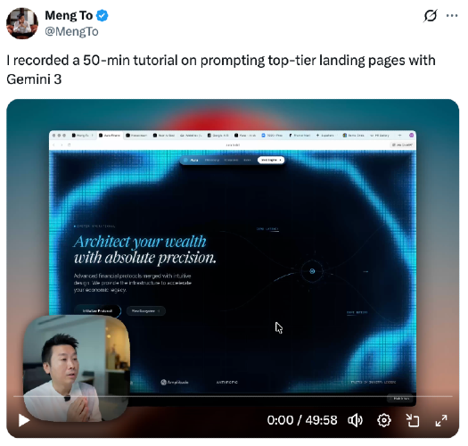468x446 pixels.
Task: Open Meng To's profile picture
Action: coord(22,23)
